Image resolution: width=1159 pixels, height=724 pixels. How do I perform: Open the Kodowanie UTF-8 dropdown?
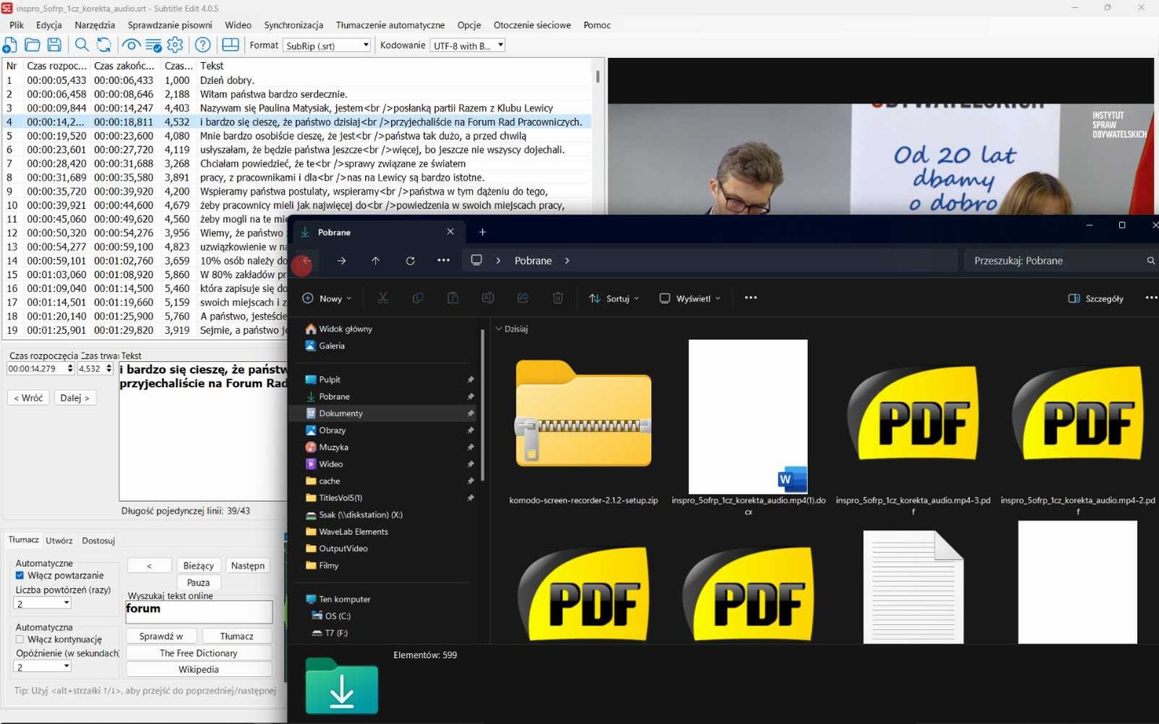(x=467, y=46)
